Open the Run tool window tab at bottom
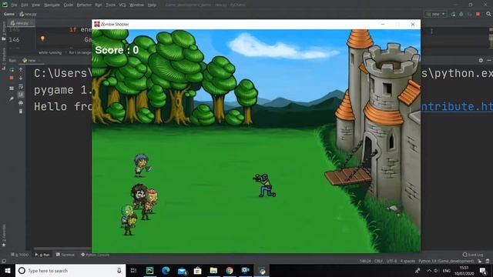The height and width of the screenshot is (277, 493). pos(42,255)
